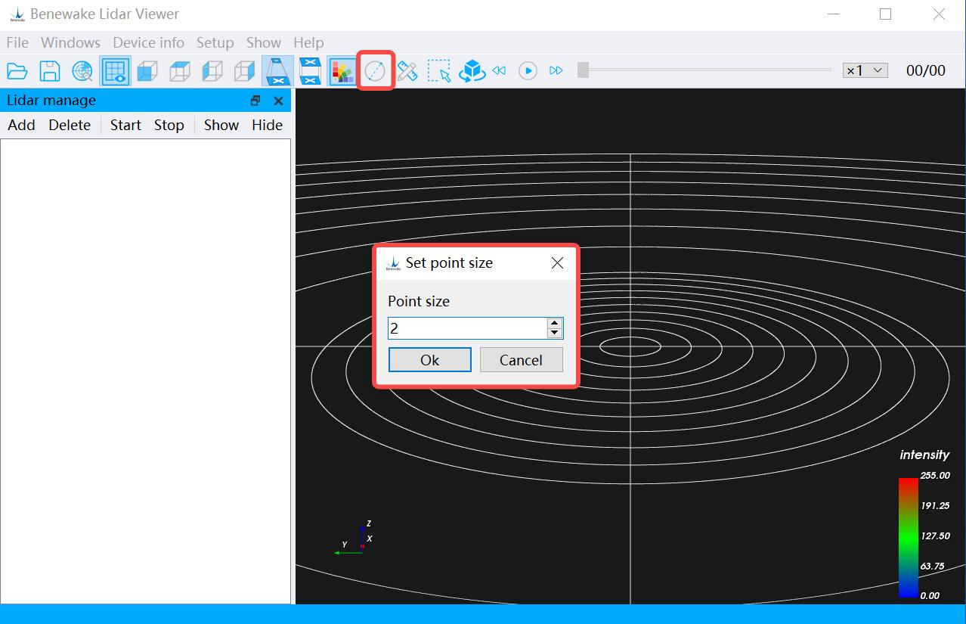The height and width of the screenshot is (624, 966).
Task: Click the dashed rectangle selection tool
Action: click(x=440, y=71)
